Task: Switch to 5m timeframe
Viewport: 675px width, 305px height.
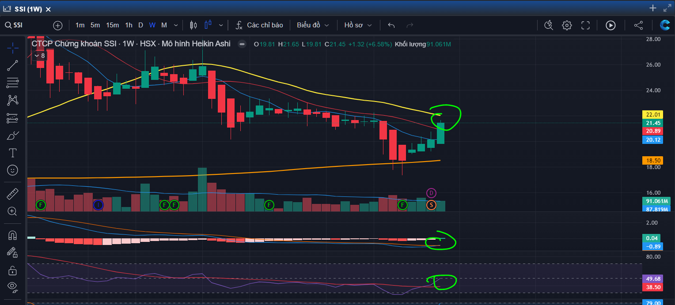Action: (x=95, y=25)
